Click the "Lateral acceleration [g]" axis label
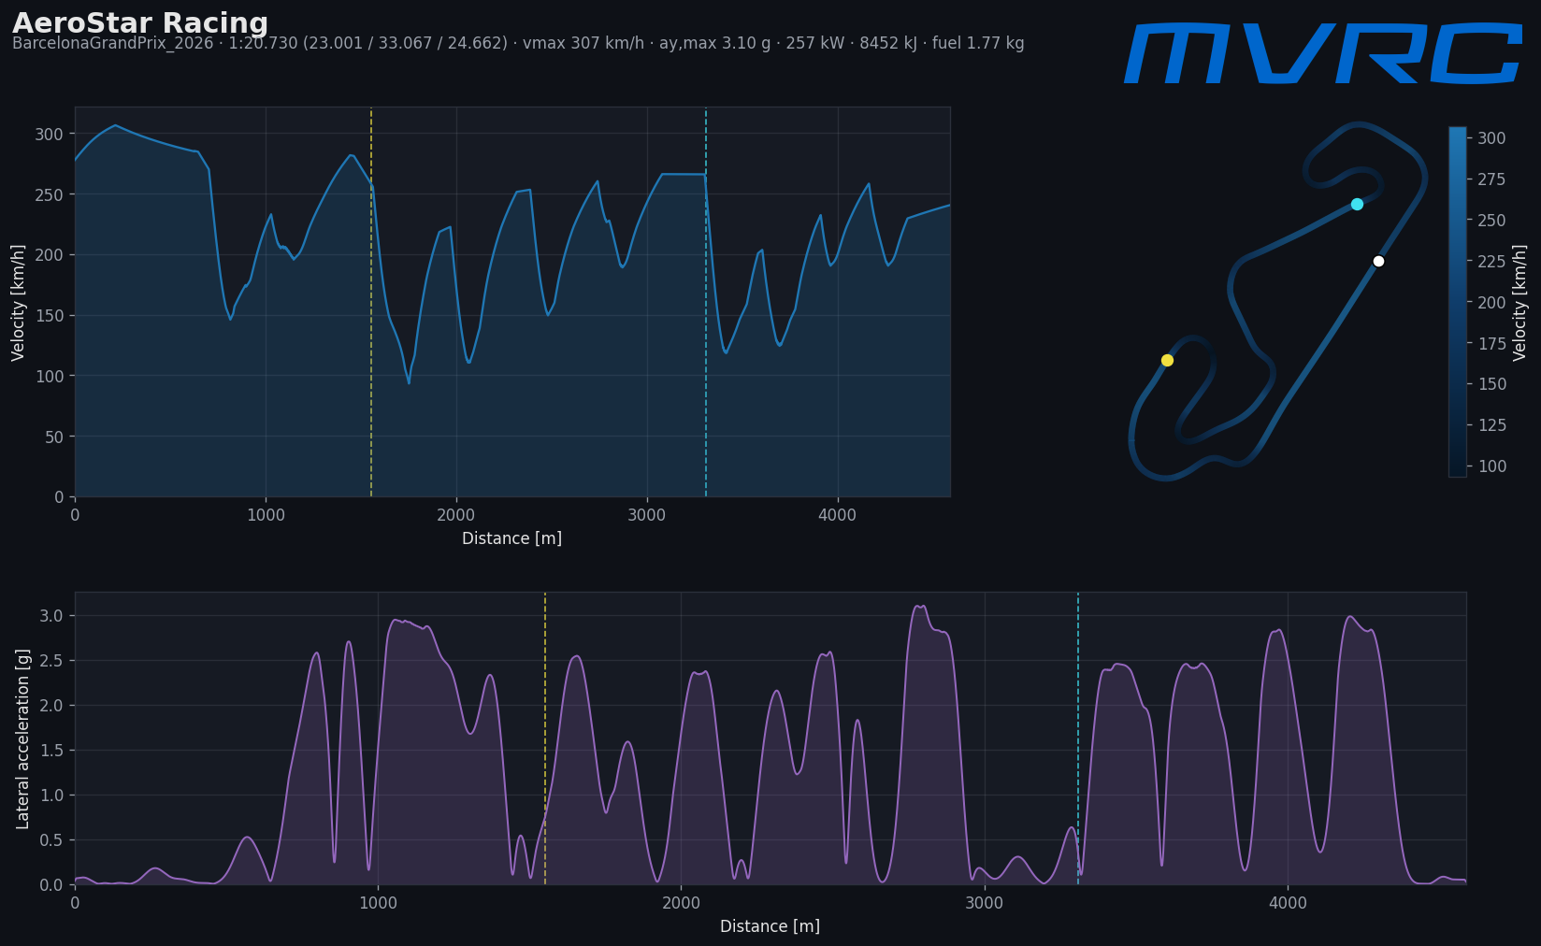The height and width of the screenshot is (946, 1541). (23, 738)
